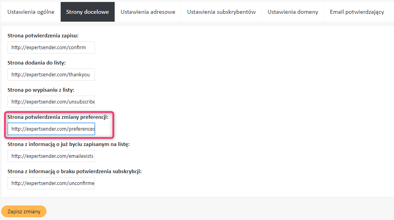Click the 'Strona dodania do listy' label
394x220 pixels.
coord(36,63)
